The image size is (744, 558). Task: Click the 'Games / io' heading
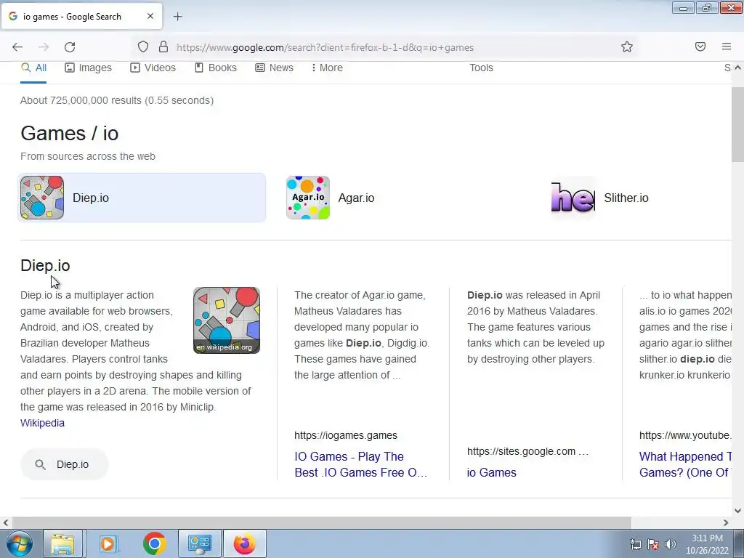(69, 134)
